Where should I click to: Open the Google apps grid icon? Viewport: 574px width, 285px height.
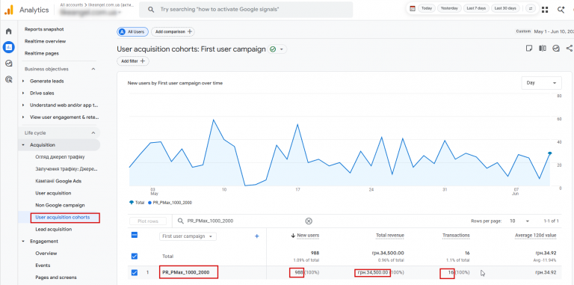coord(545,10)
